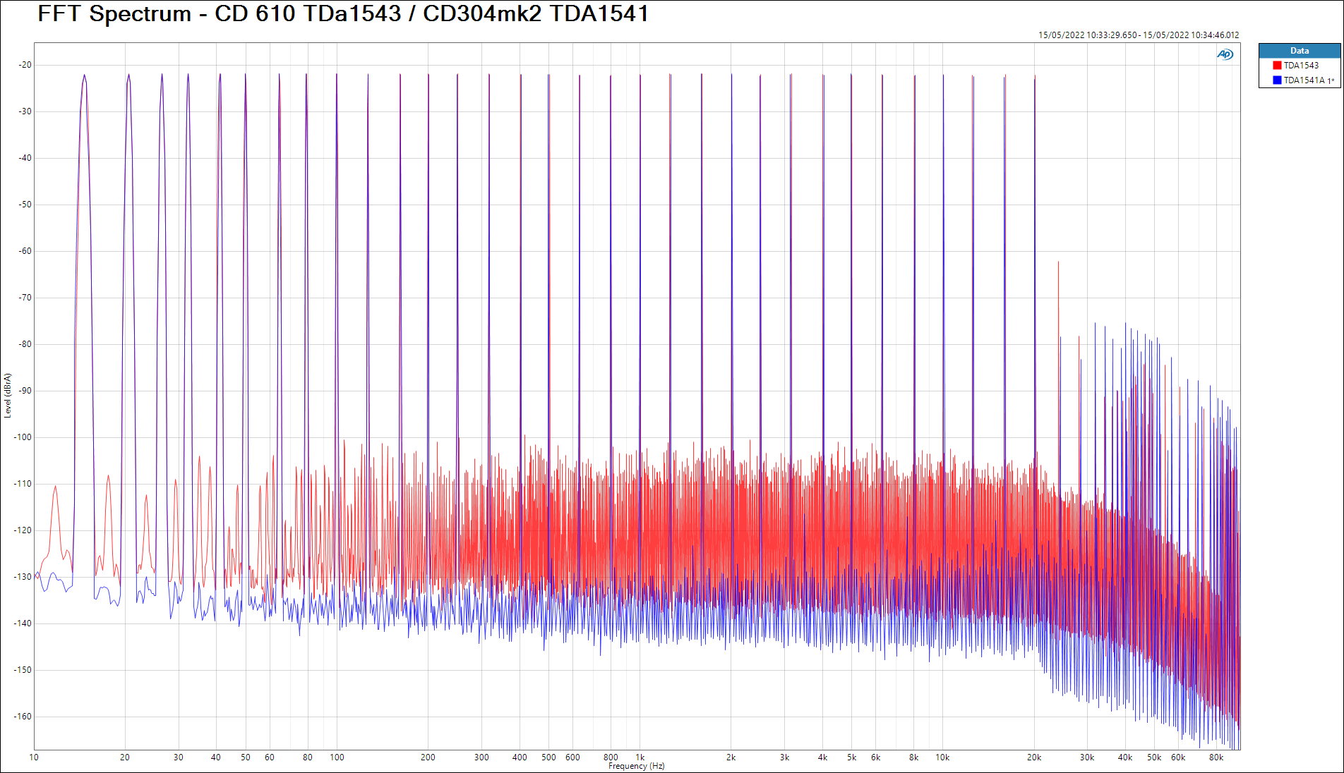The image size is (1344, 773).
Task: Select the red TDA1543 color swatch
Action: (x=1277, y=66)
